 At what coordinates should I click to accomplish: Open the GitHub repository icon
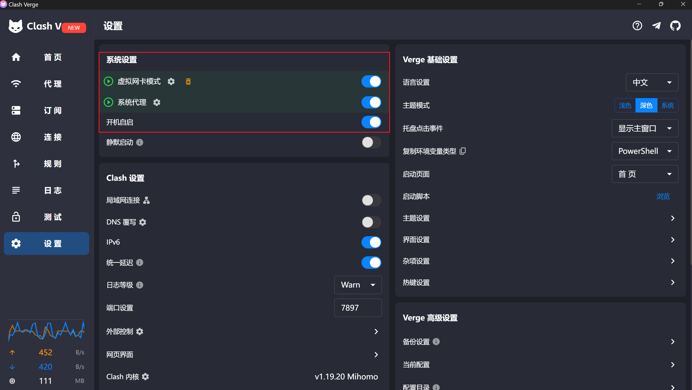(675, 26)
